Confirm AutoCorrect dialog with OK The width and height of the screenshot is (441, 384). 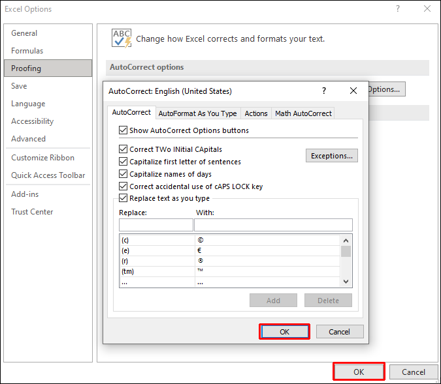pyautogui.click(x=284, y=332)
